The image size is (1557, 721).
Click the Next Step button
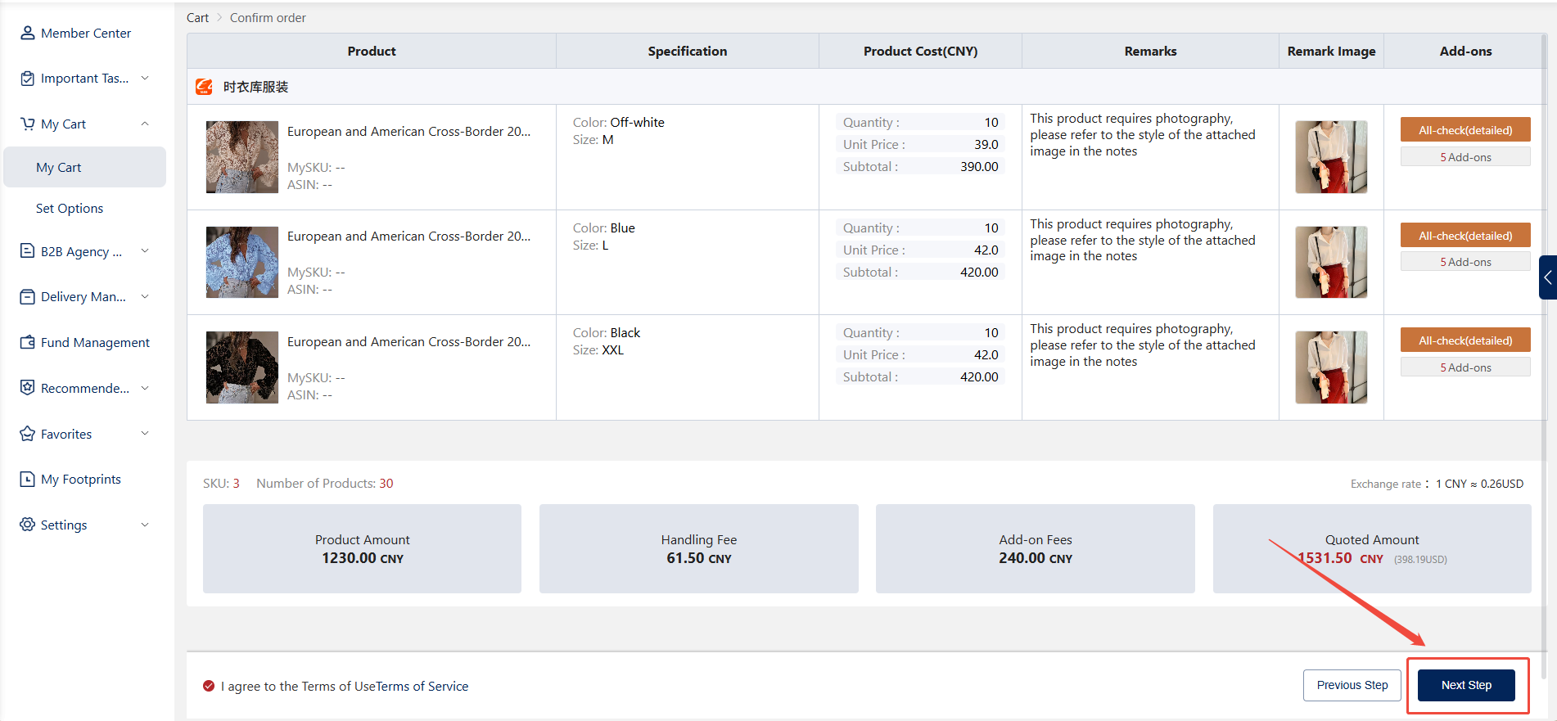tap(1466, 685)
